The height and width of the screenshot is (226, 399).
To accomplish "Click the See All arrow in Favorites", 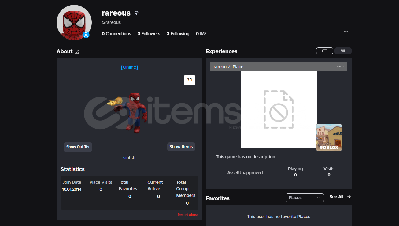I will point(349,197).
